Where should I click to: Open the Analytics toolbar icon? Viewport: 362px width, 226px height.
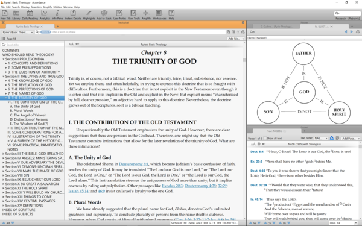click(45, 14)
